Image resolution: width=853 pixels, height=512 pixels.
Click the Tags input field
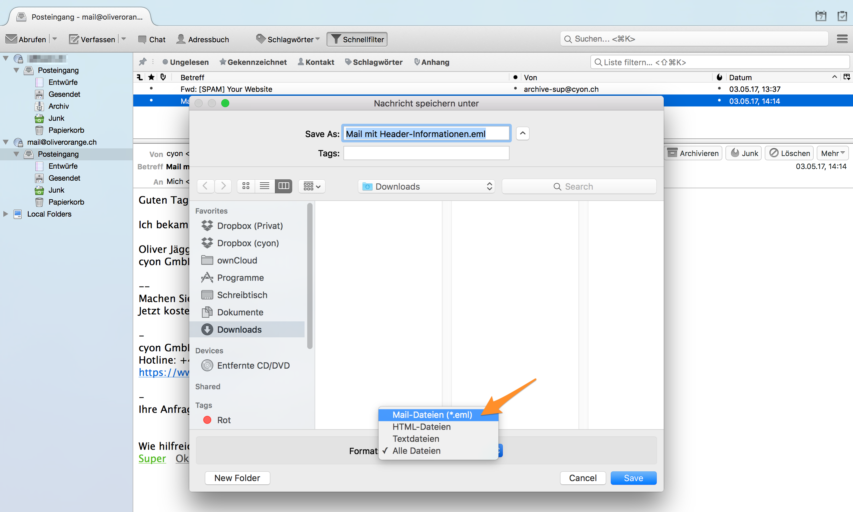(426, 153)
